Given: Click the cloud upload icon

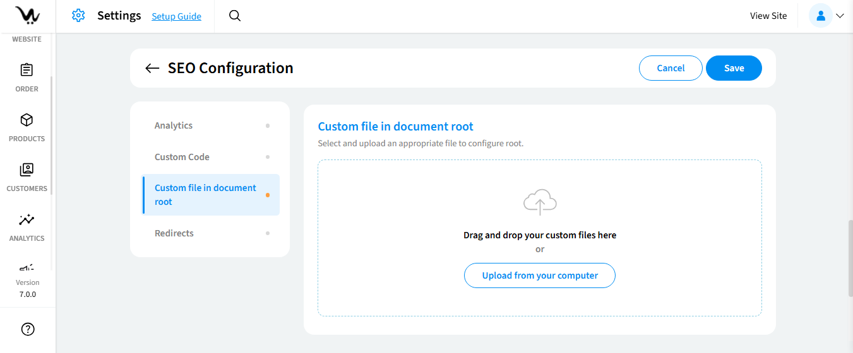Looking at the screenshot, I should coord(540,202).
